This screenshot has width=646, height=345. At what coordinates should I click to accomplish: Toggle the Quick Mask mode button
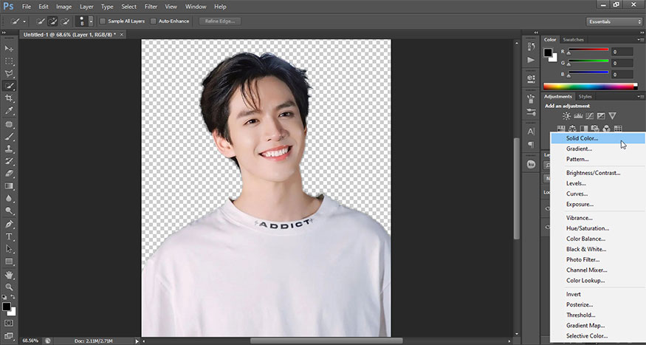10,323
